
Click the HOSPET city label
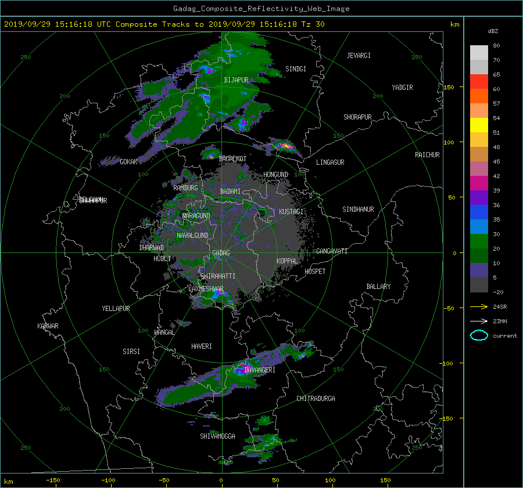coord(315,272)
